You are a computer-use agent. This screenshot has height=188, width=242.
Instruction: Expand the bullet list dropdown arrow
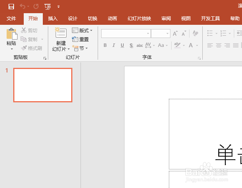point(216,33)
